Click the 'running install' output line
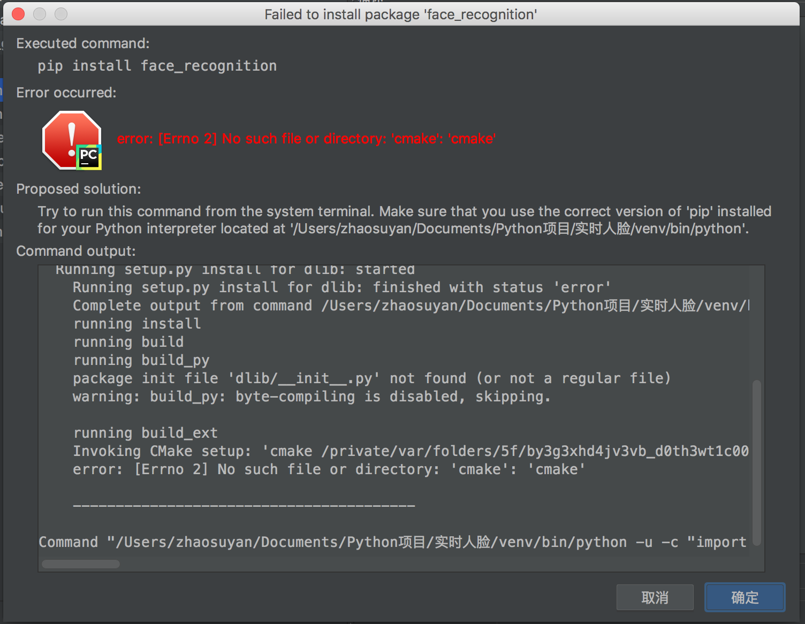Viewport: 805px width, 624px height. point(137,324)
